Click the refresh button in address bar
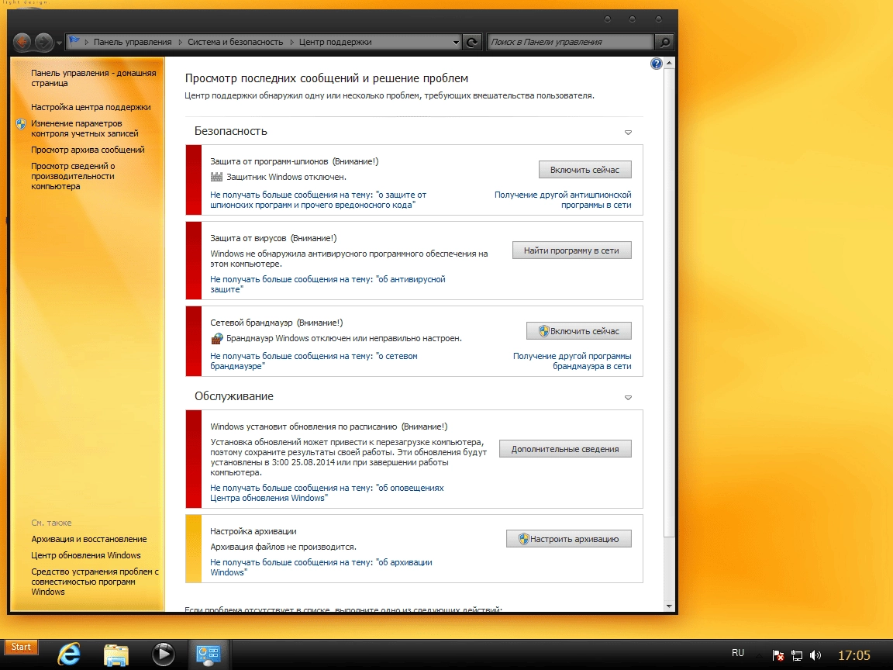 (x=471, y=42)
